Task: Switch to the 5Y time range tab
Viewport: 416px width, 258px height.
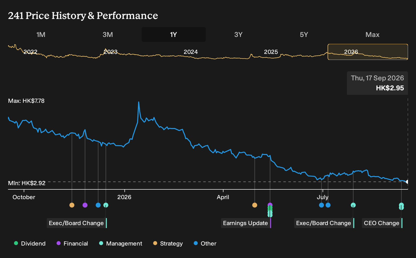Action: tap(304, 35)
